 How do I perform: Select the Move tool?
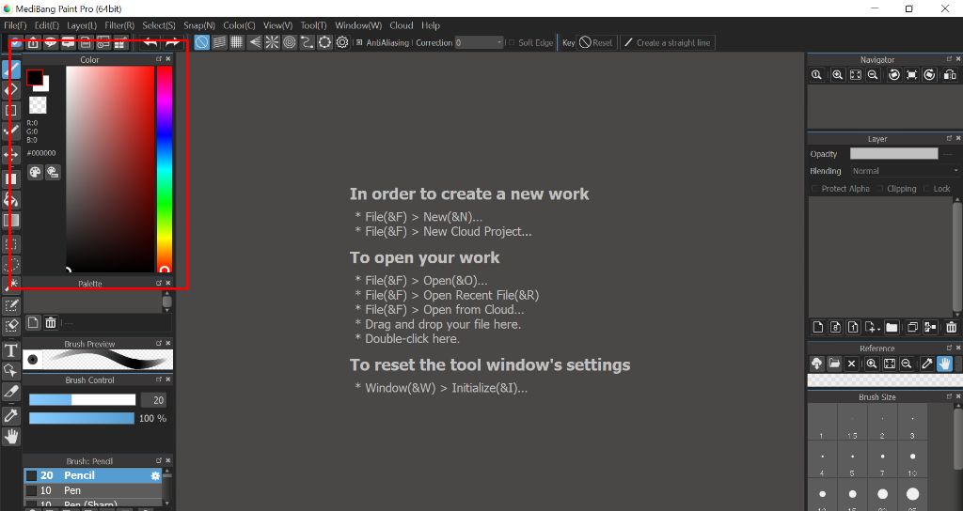pyautogui.click(x=11, y=155)
